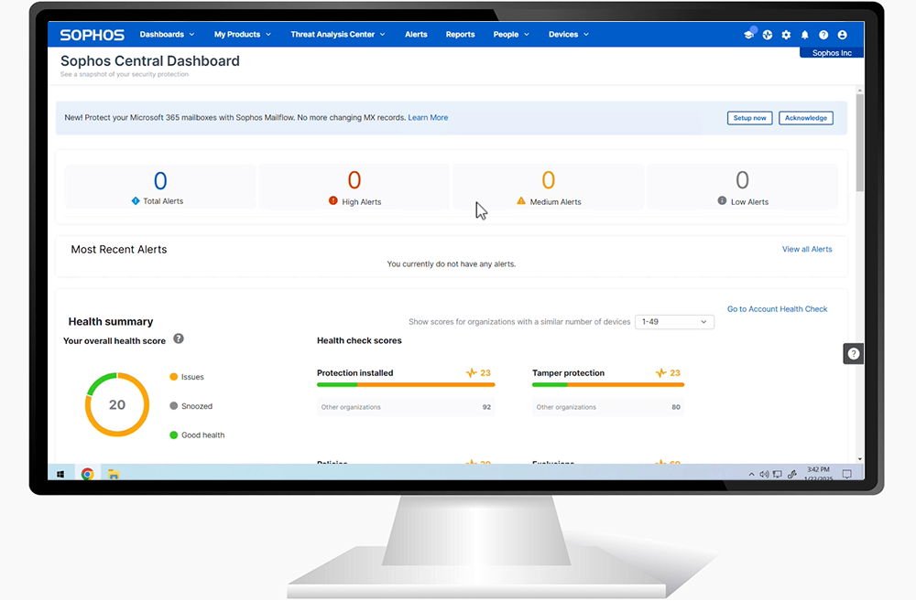Go to the Alerts menu item
This screenshot has height=601, width=916.
coord(416,35)
